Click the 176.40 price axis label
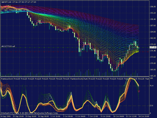This screenshot has height=118, width=157. pos(153,51)
